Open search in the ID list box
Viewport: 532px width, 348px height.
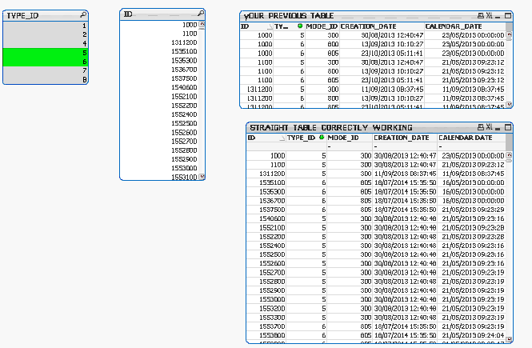(x=201, y=14)
